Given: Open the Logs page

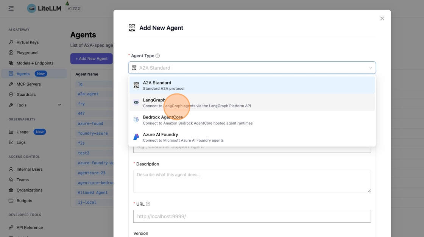Looking at the screenshot, I should pos(21,142).
